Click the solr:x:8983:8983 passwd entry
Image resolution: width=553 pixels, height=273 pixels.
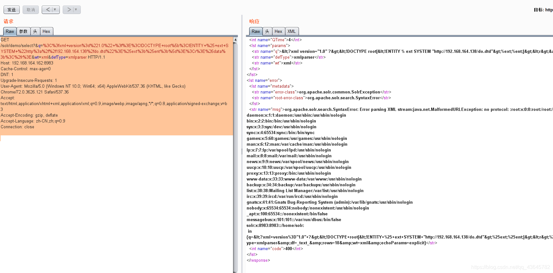(275, 225)
